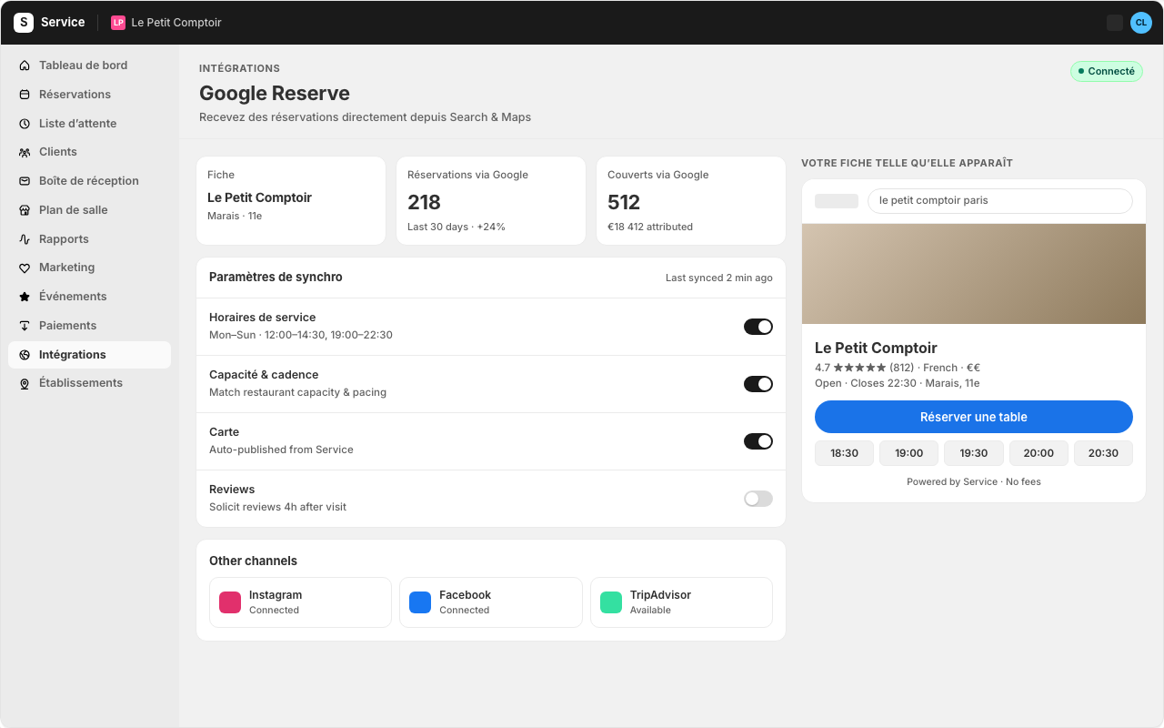Click the pink LP restaurant badge

point(118,23)
